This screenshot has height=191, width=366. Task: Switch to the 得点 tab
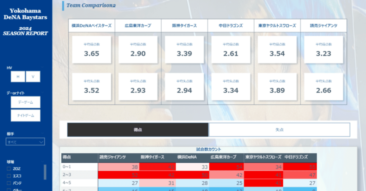138,130
